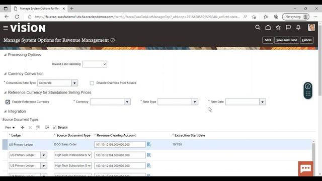Collapse the Processing Options section
Screen dimensions: 322x181
click(5, 55)
